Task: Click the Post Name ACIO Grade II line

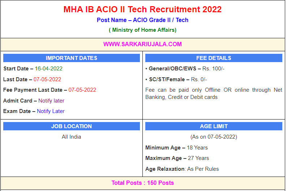Action: click(x=142, y=20)
